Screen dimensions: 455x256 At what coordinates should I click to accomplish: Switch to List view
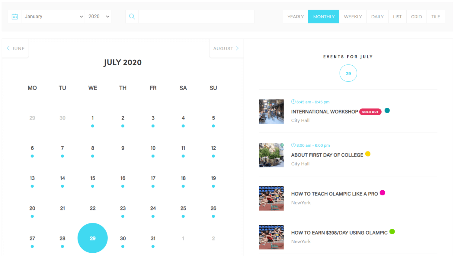tap(397, 17)
